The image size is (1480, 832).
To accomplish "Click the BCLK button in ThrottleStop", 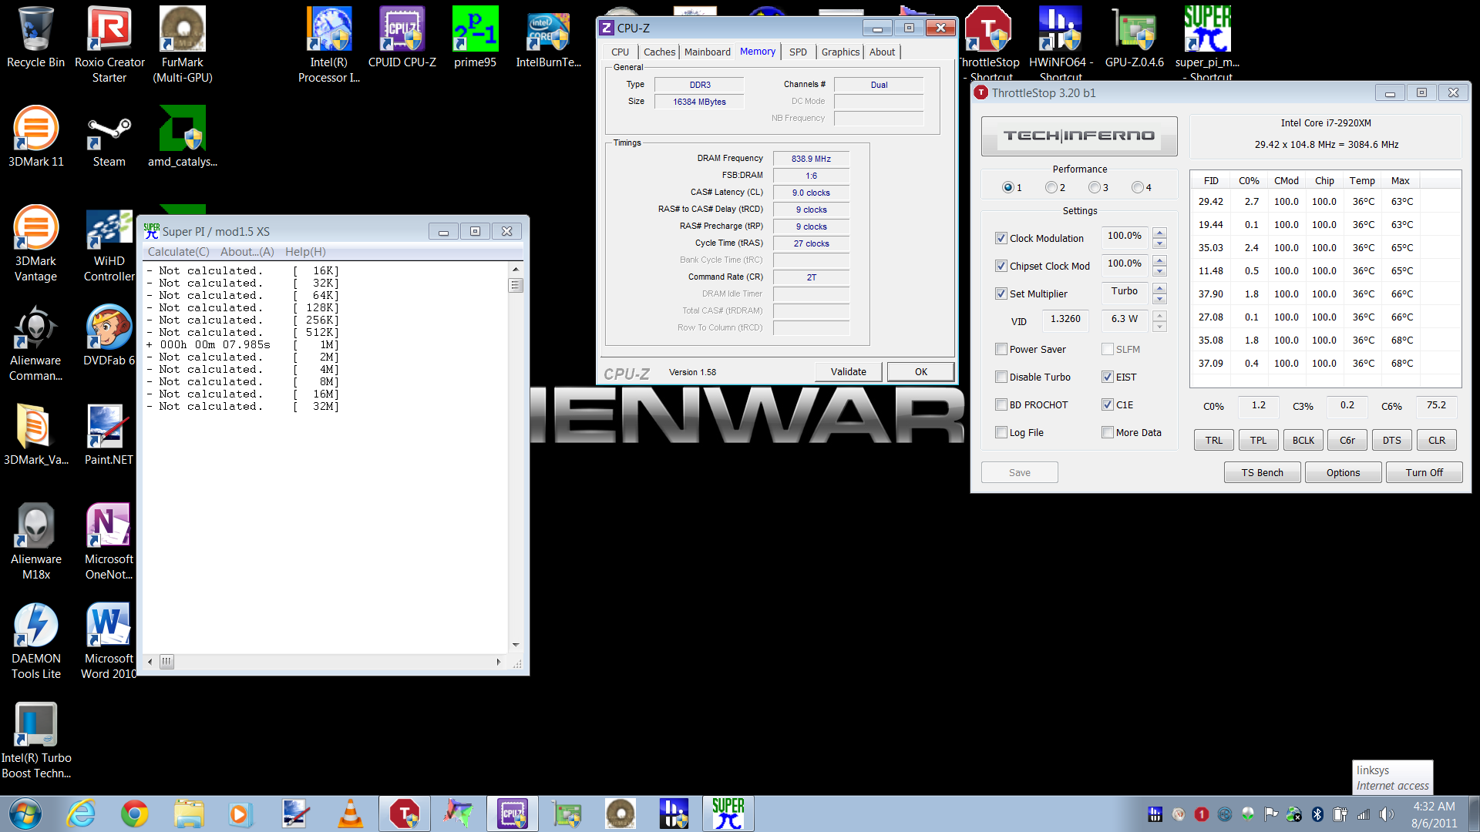I will coord(1303,440).
